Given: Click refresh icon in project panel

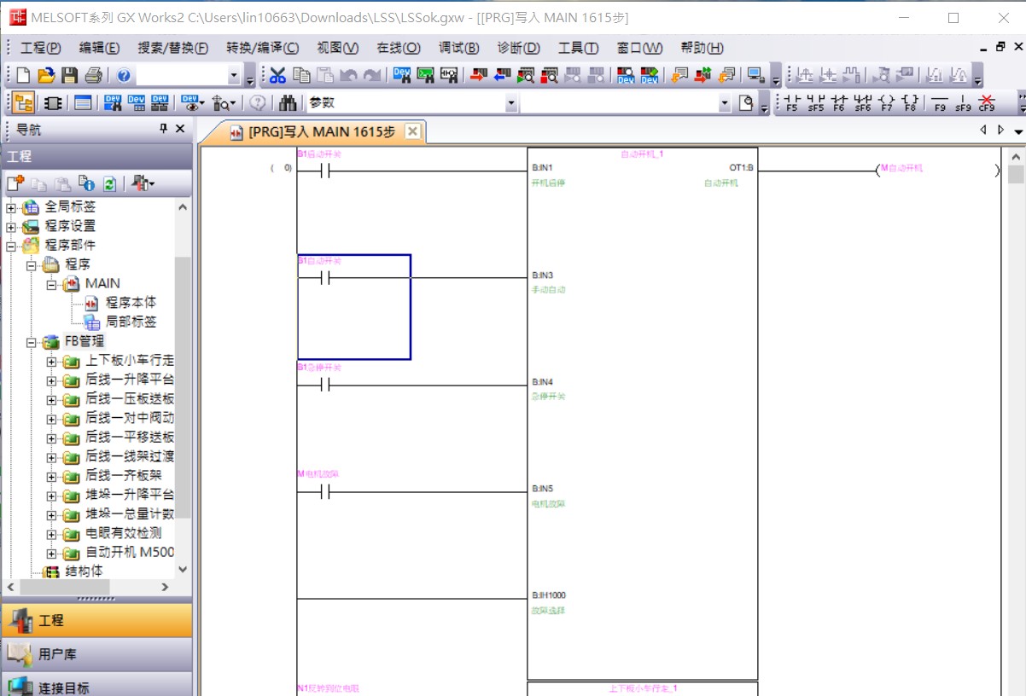Looking at the screenshot, I should pos(109,183).
